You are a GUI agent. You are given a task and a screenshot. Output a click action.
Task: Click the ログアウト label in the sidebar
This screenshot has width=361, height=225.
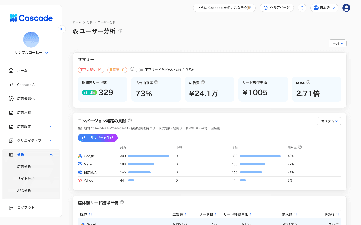pyautogui.click(x=26, y=208)
